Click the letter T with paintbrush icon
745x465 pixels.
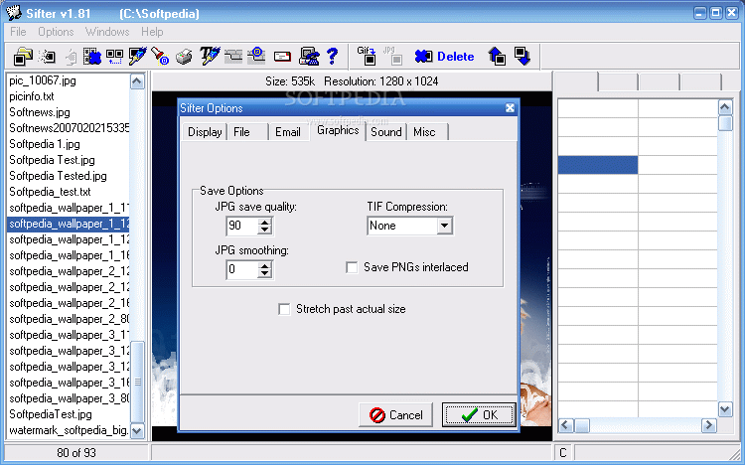tap(210, 56)
